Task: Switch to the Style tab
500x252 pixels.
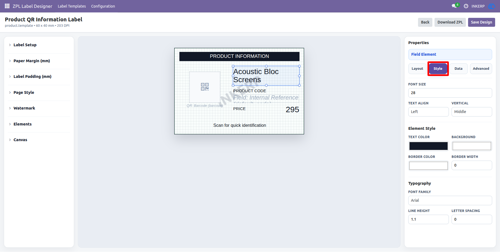Action: click(x=438, y=69)
